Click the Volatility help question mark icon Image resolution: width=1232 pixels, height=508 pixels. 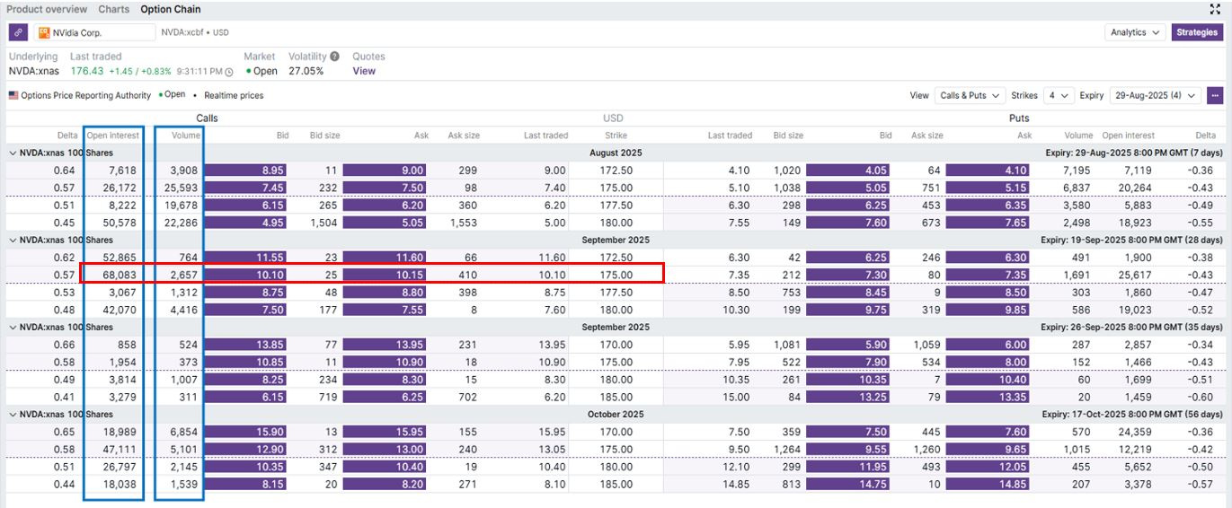334,57
